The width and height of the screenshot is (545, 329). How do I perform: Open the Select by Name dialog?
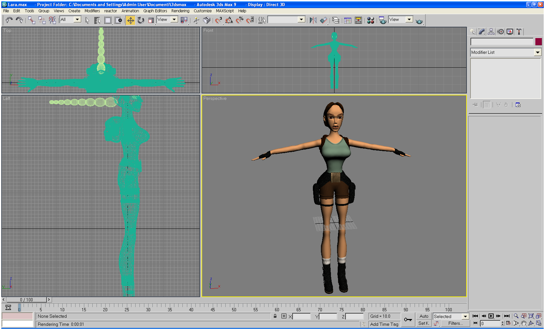tap(97, 20)
